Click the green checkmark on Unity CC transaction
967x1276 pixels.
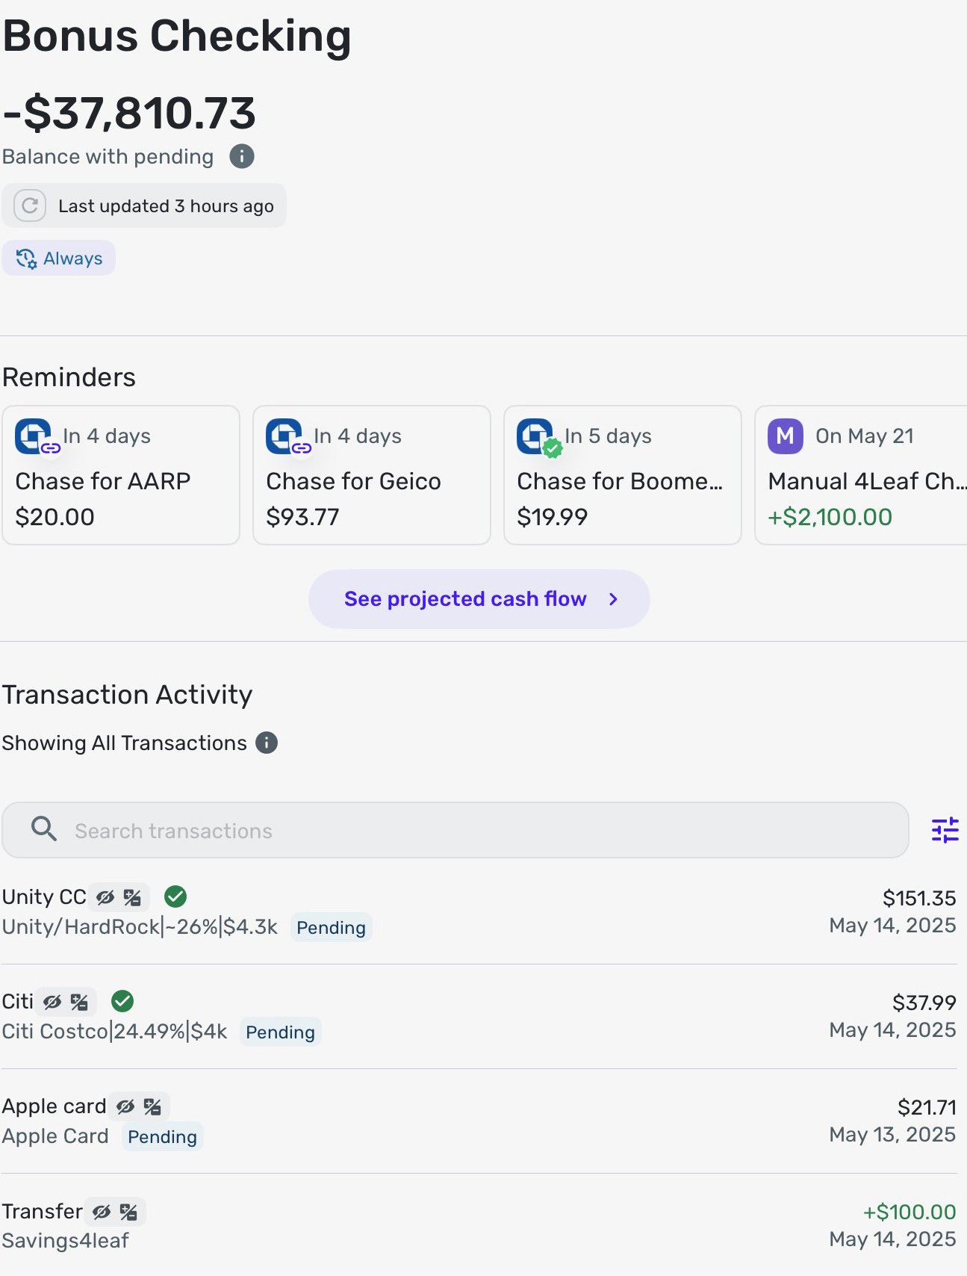coord(175,896)
